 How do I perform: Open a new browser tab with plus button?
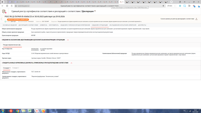(171, 2)
